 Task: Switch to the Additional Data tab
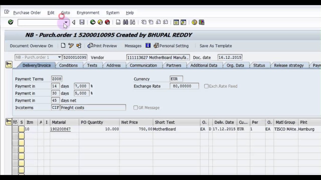(204, 65)
